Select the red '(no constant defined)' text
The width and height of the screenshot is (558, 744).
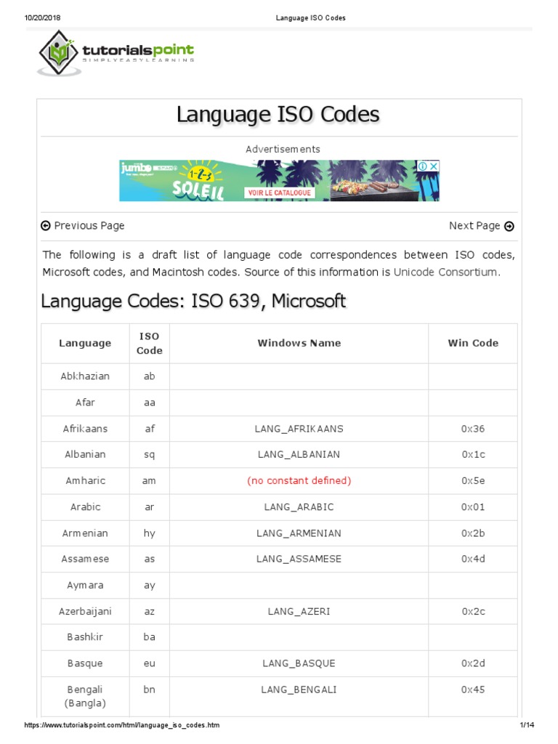coord(299,480)
